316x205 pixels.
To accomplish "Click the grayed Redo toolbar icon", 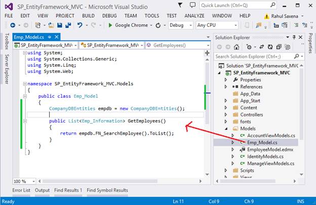I will point(93,25).
